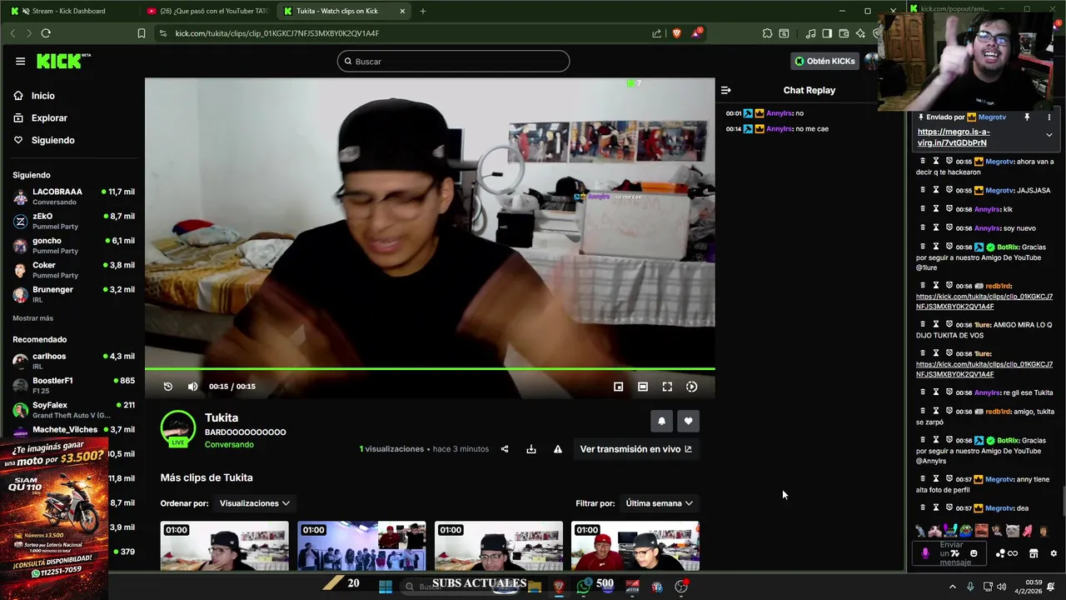Open the clip player settings icon

[x=691, y=387]
